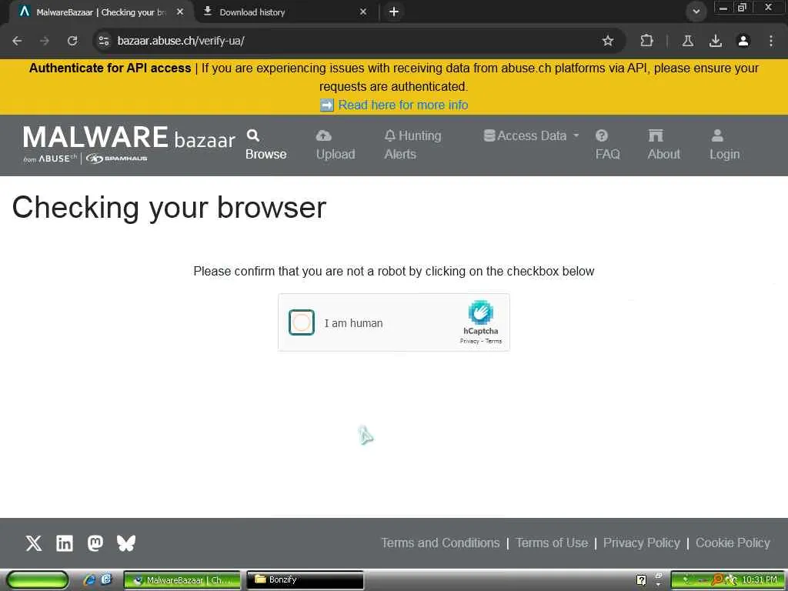Open Hunting Alerts page
Viewport: 788px width, 591px height.
tap(412, 145)
